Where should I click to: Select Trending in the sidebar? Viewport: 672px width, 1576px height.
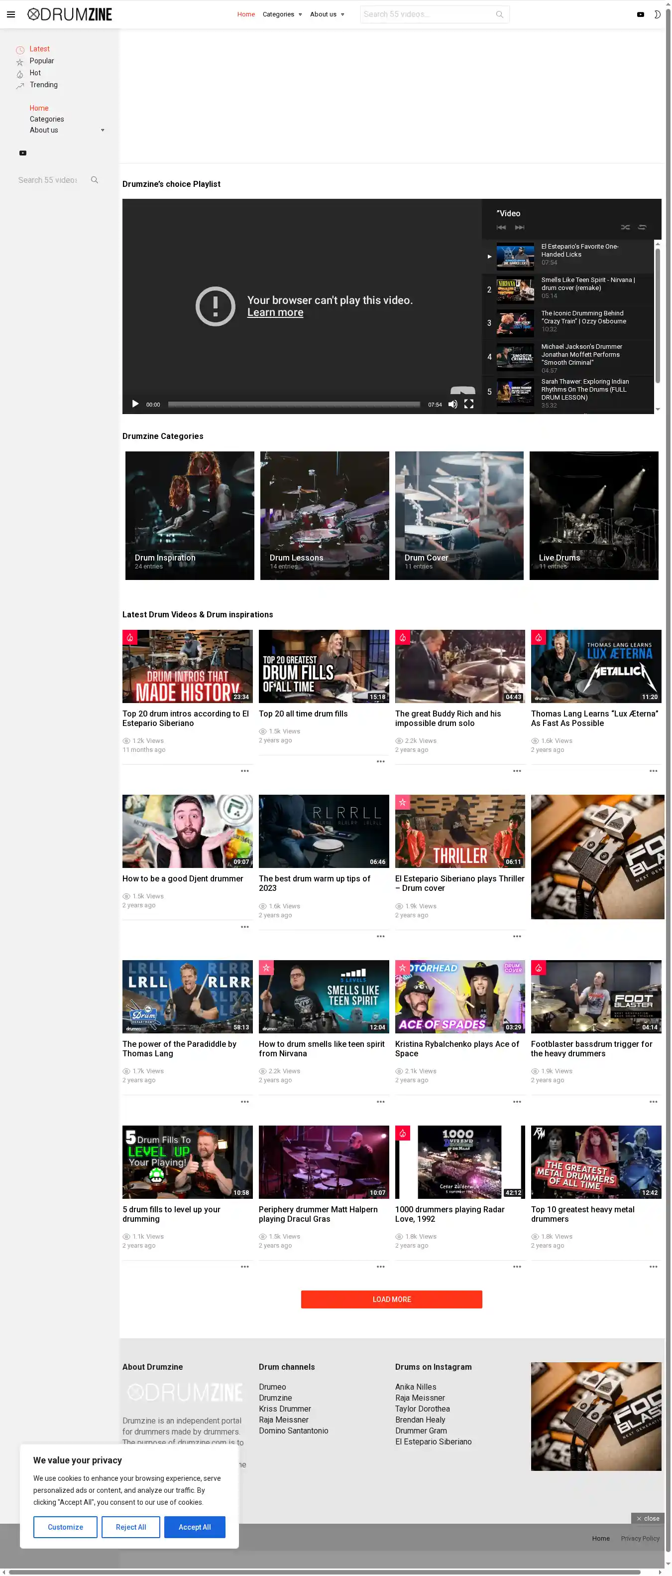tap(43, 85)
